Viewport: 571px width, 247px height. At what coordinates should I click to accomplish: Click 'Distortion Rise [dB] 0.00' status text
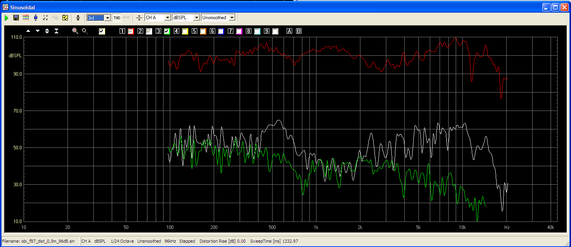[223, 241]
